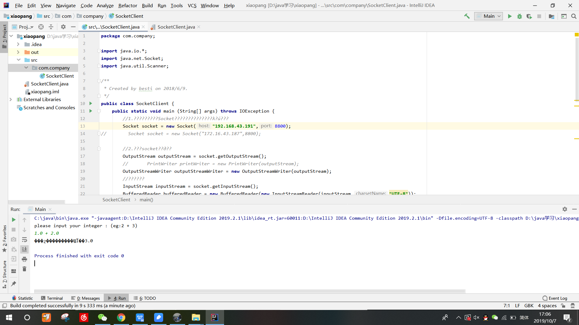579x325 pixels.
Task: Click the Build project hammer icon
Action: [467, 16]
